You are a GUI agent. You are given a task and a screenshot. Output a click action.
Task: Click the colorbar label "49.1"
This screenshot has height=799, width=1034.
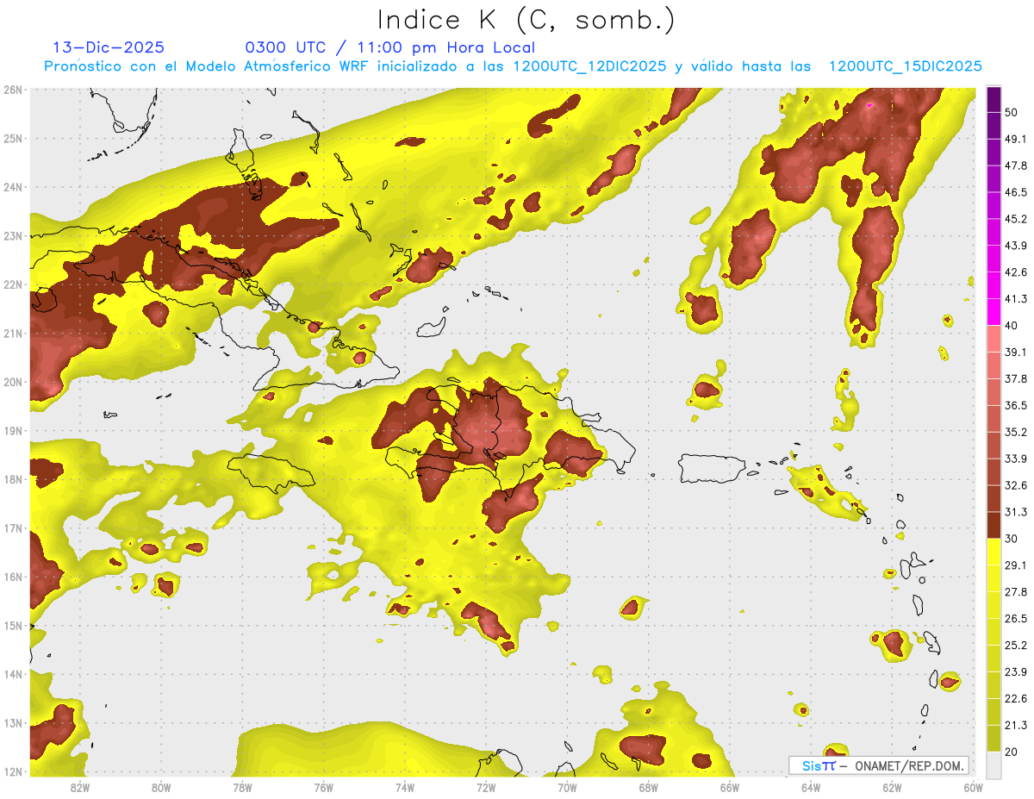point(1016,139)
